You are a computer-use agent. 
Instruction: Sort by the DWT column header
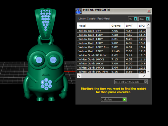coord(131,26)
